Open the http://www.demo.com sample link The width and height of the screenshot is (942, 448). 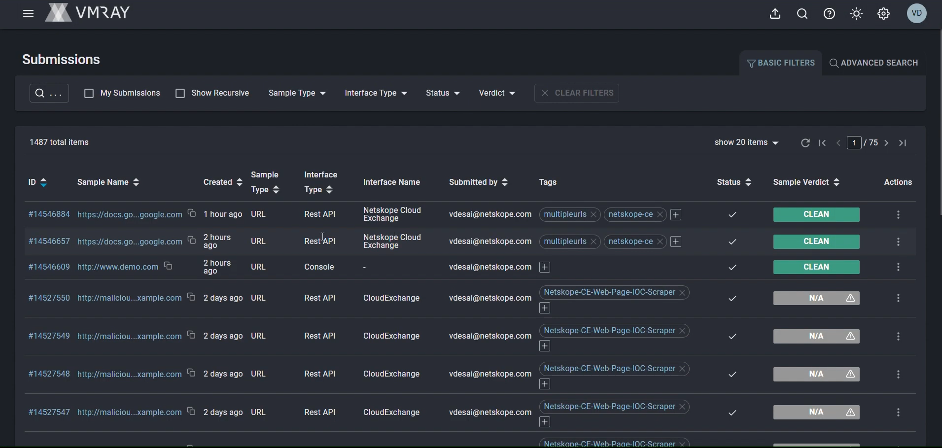[x=118, y=267]
